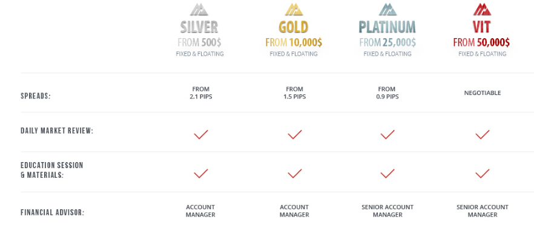
Task: Click Gold's Daily Market Review checkmark
Action: tap(295, 134)
